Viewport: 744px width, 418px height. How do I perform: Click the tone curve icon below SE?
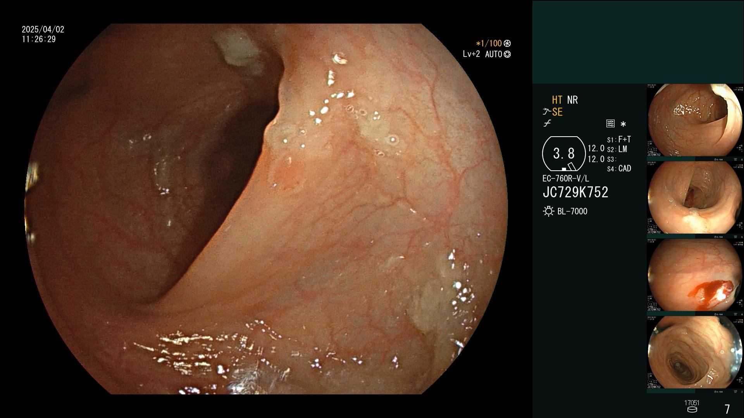click(547, 123)
